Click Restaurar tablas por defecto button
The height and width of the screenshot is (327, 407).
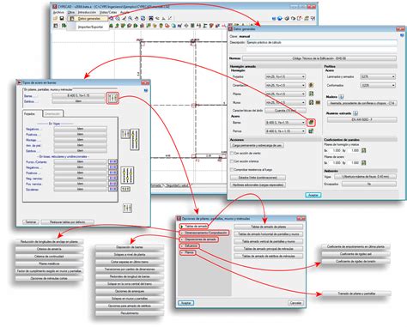pyautogui.click(x=67, y=222)
